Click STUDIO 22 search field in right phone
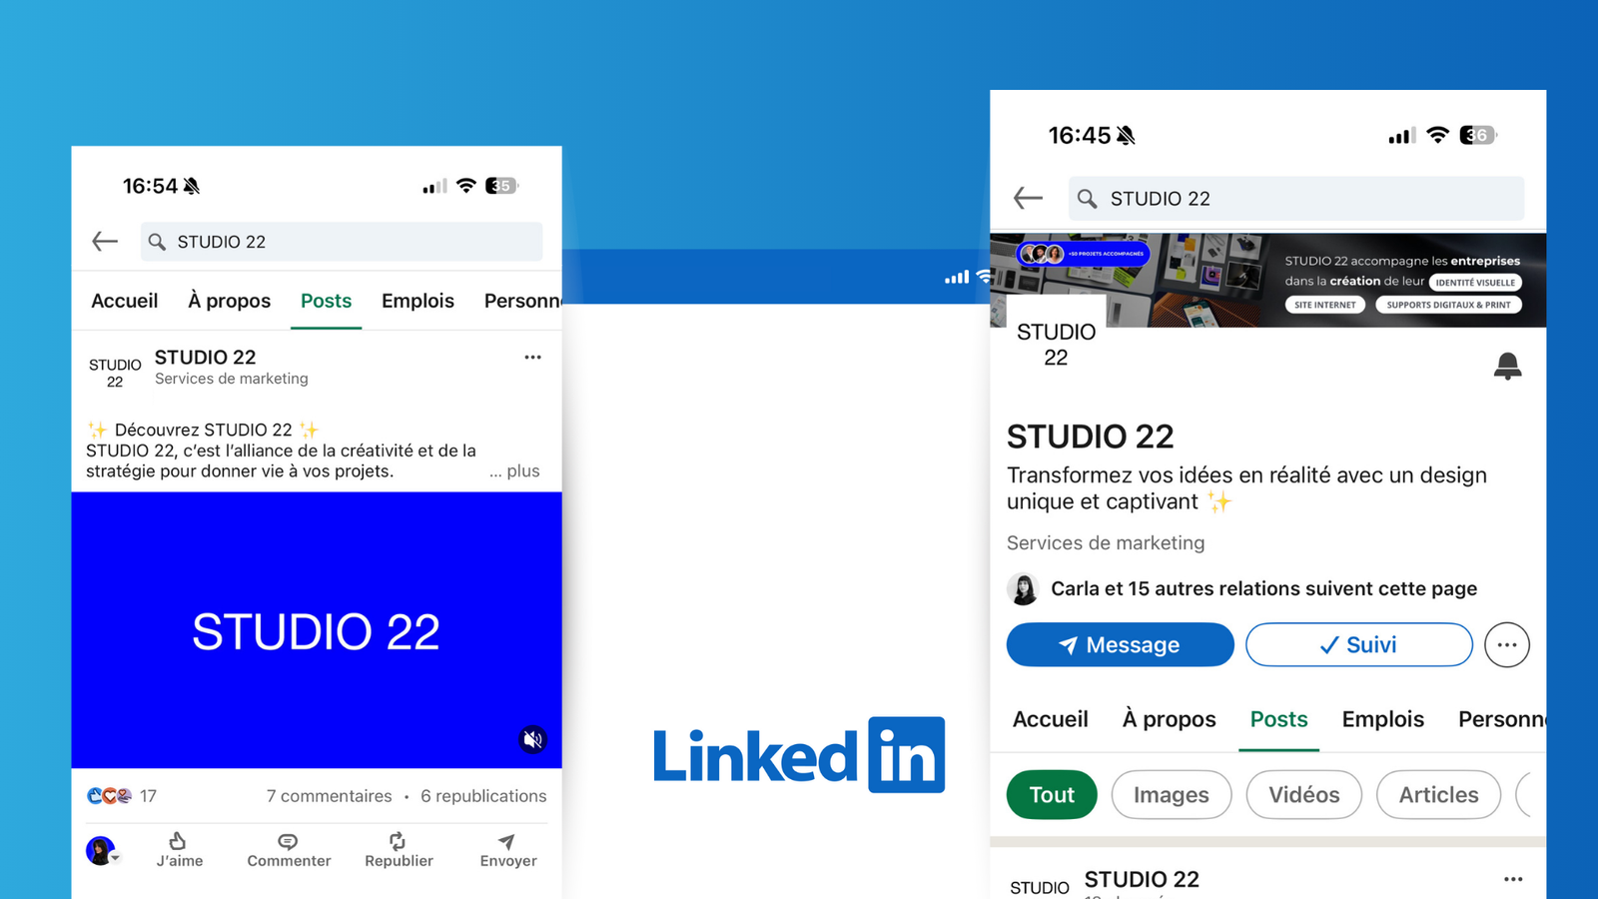This screenshot has width=1598, height=899. (x=1296, y=198)
